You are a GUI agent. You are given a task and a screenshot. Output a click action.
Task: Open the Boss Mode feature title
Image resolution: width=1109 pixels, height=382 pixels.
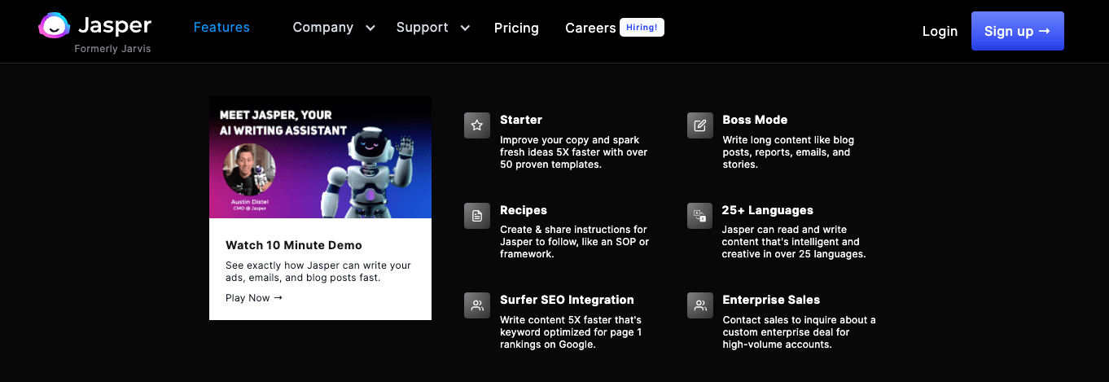point(755,120)
